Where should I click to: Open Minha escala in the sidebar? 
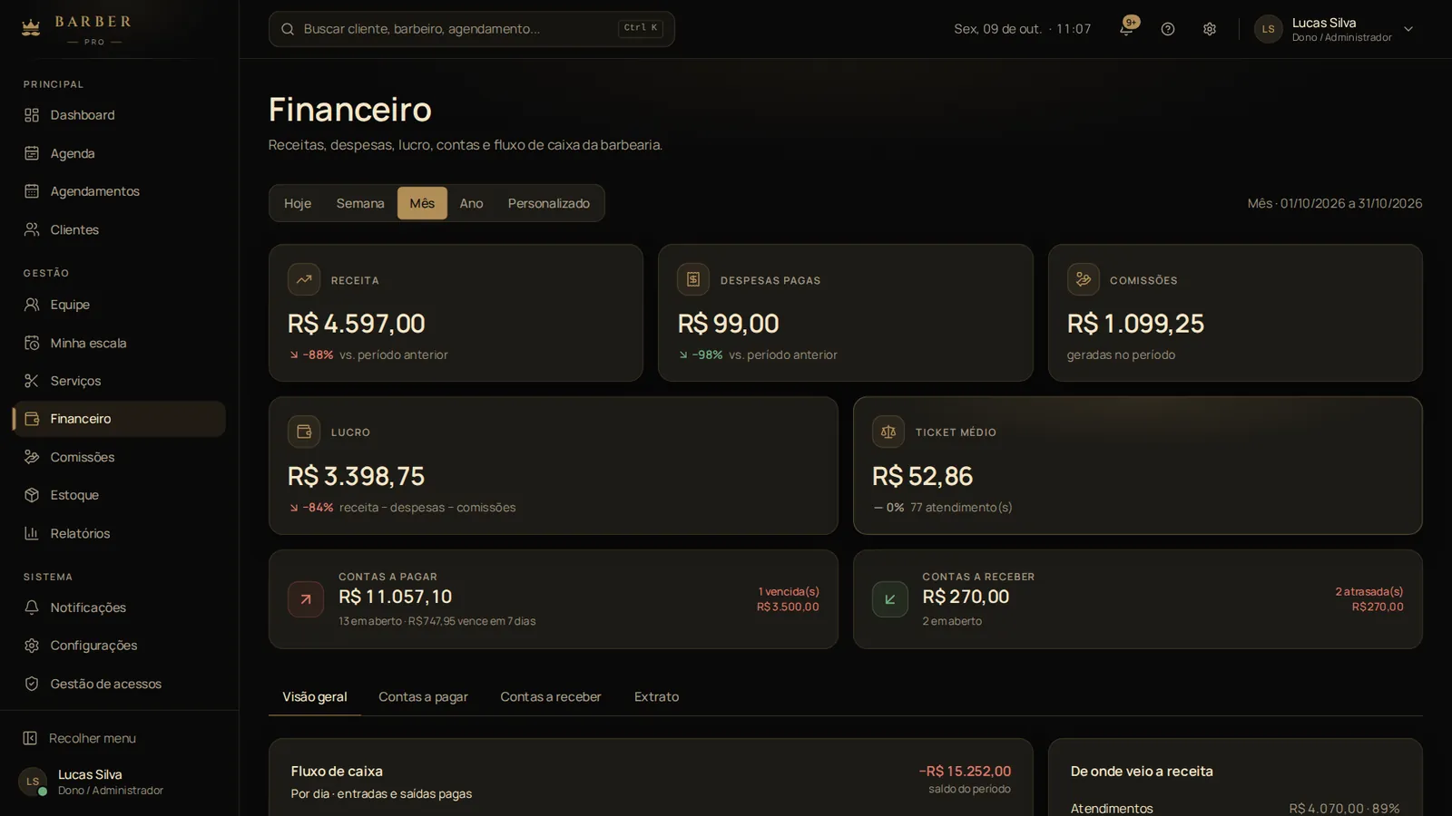point(119,343)
